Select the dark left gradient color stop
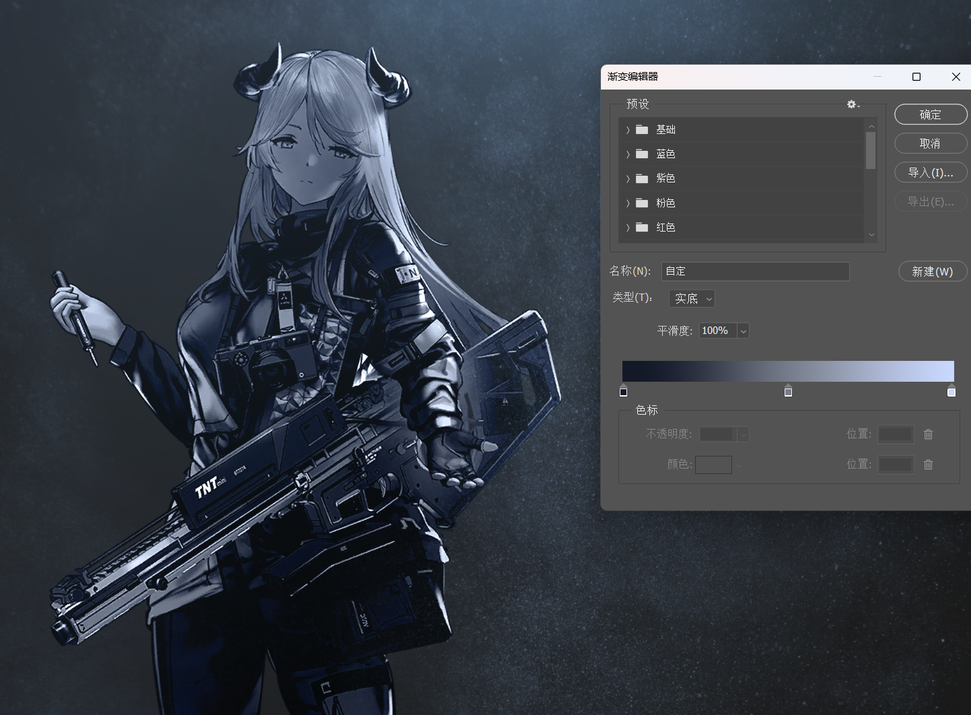Viewport: 971px width, 715px height. (623, 390)
